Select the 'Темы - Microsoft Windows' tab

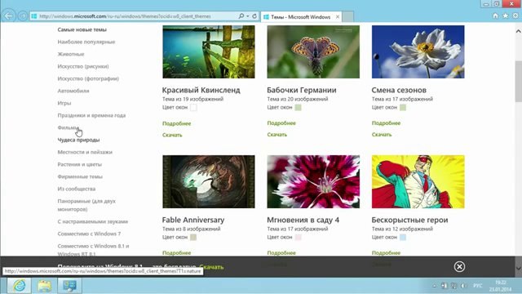point(301,16)
